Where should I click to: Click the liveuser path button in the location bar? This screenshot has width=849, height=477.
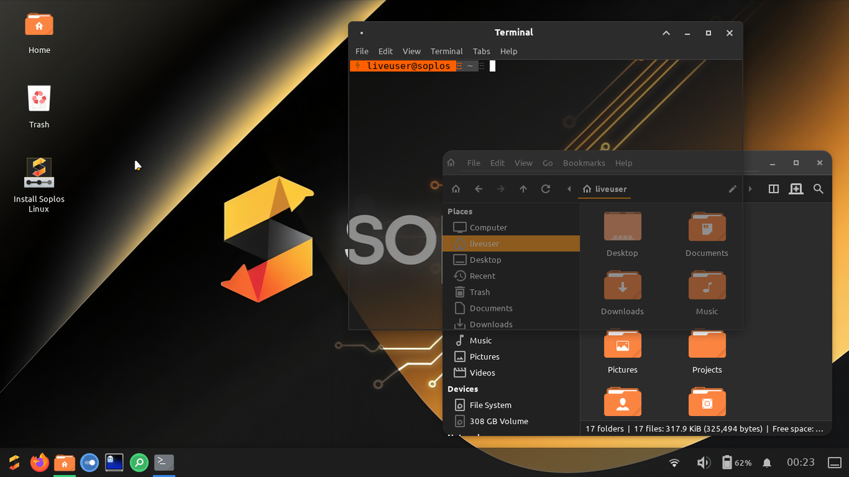coord(604,189)
